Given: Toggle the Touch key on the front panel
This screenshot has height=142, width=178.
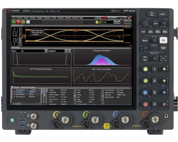Looking at the screenshot, I should point(143,32).
